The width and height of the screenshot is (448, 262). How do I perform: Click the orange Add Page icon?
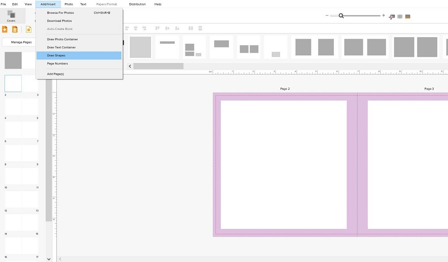[5, 29]
